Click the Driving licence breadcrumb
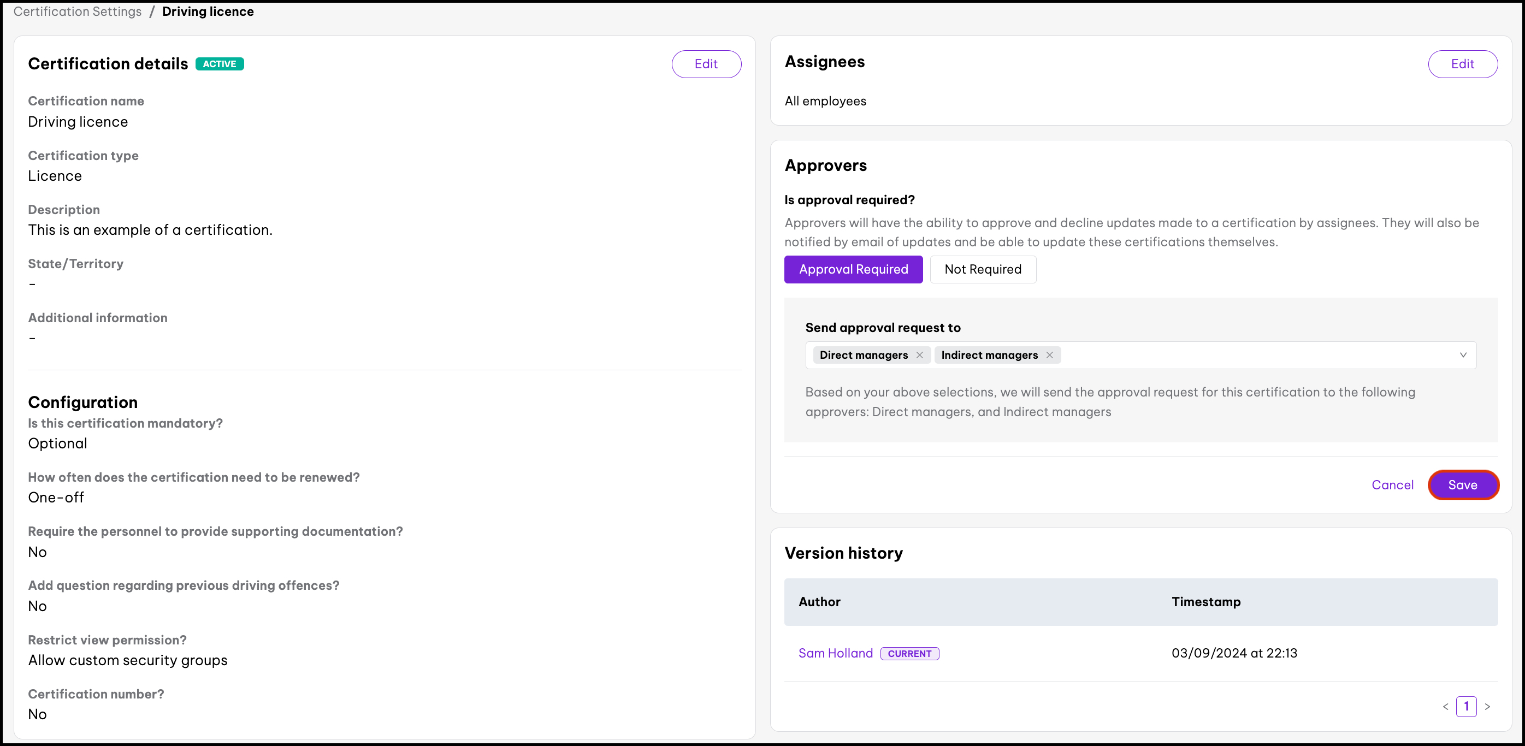The image size is (1525, 746). coord(208,12)
